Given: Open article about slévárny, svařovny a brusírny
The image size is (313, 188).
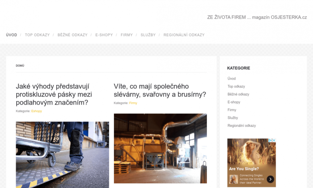Looking at the screenshot, I should click(160, 90).
